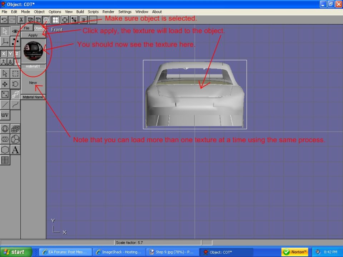Open the About menu
Viewport: 343px width, 257px height.
coord(157,12)
